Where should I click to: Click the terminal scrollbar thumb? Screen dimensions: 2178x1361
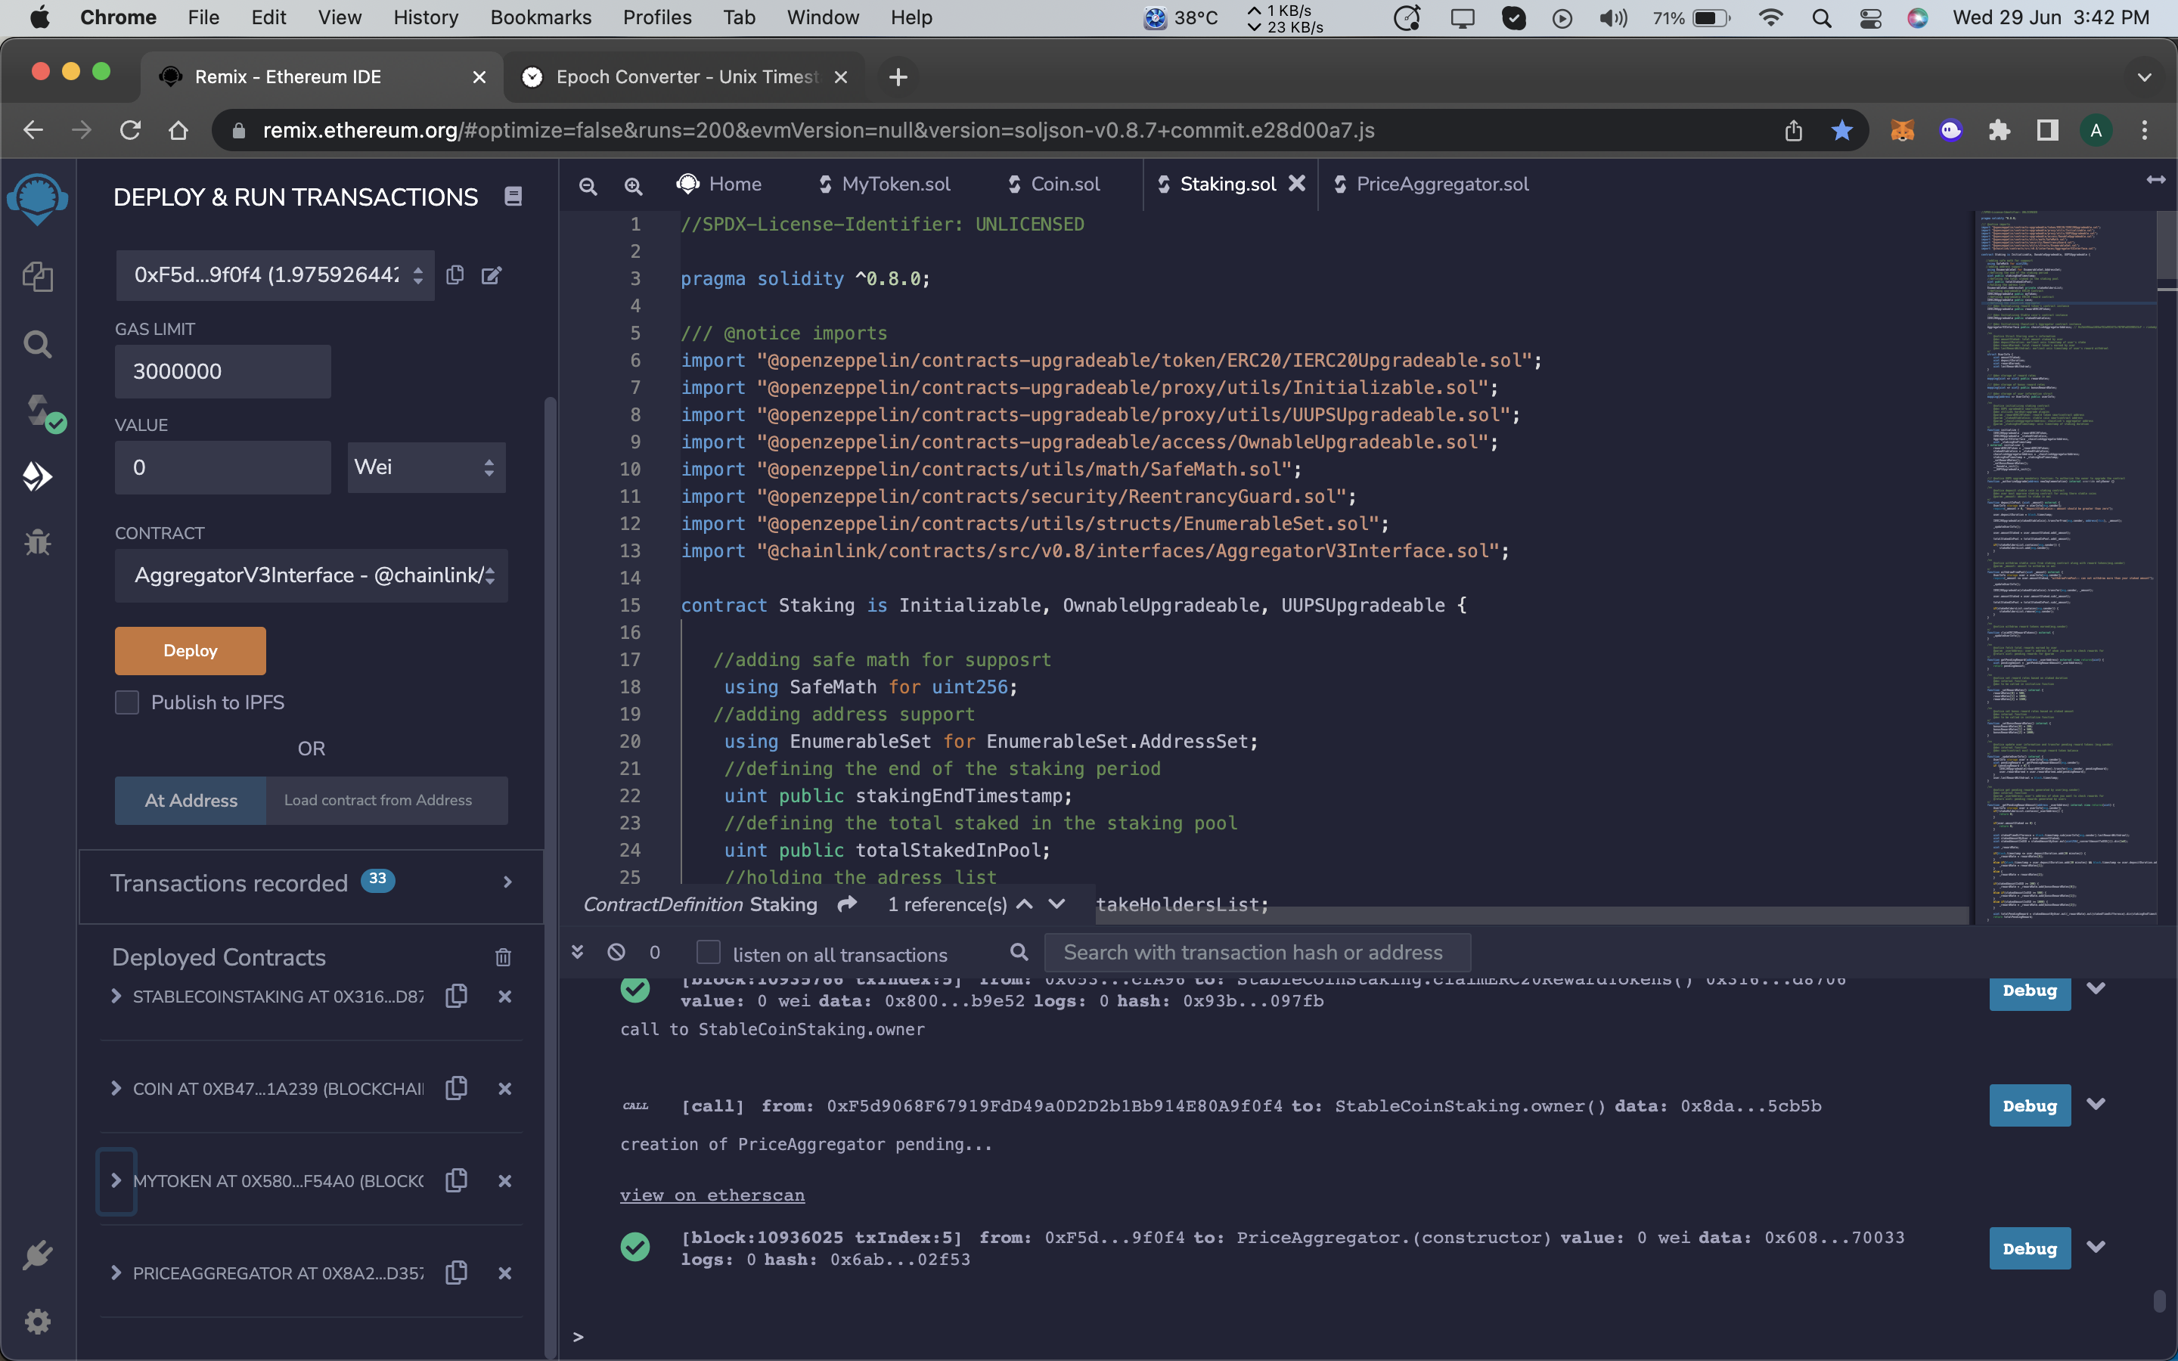coord(2158,1301)
